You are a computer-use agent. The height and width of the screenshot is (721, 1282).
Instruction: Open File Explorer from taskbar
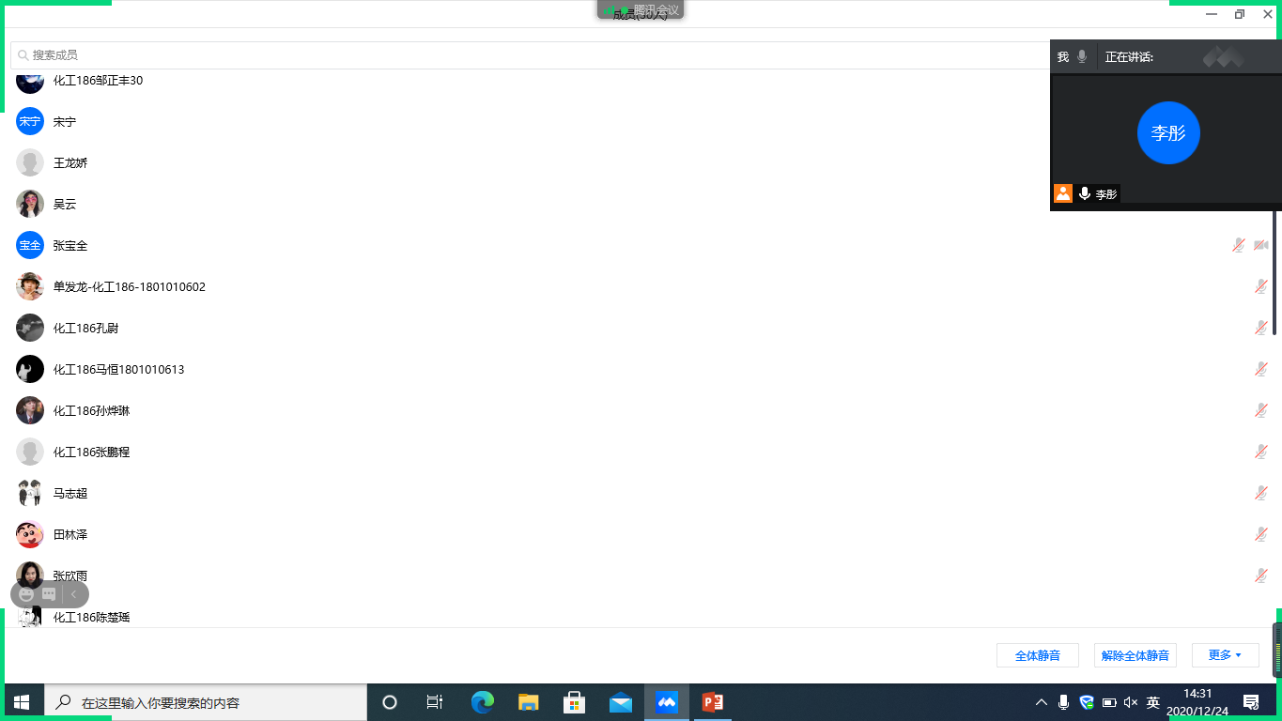[529, 702]
